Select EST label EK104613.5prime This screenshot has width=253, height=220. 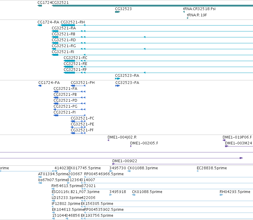[68, 210]
